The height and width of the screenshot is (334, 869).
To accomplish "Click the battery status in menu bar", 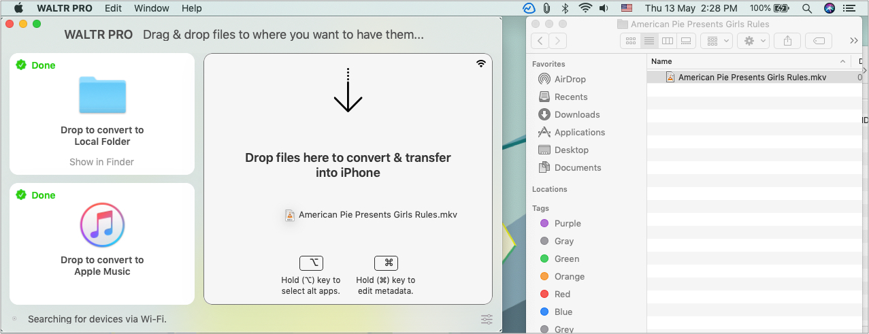I will (x=769, y=8).
